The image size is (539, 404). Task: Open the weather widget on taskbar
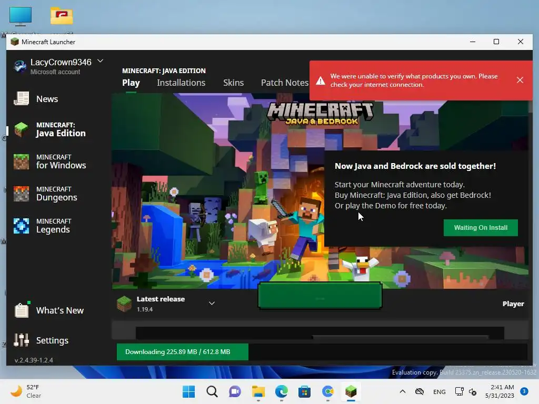click(x=26, y=391)
